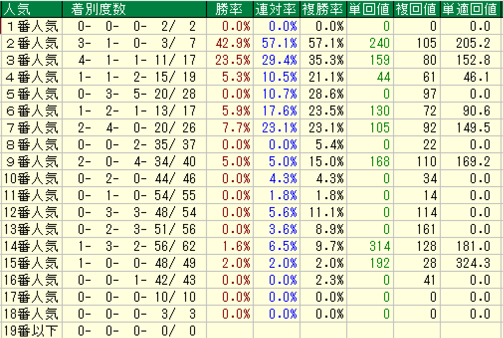Click the 192 単回値 value
Screen dimensions: 503x338
[x=380, y=263]
